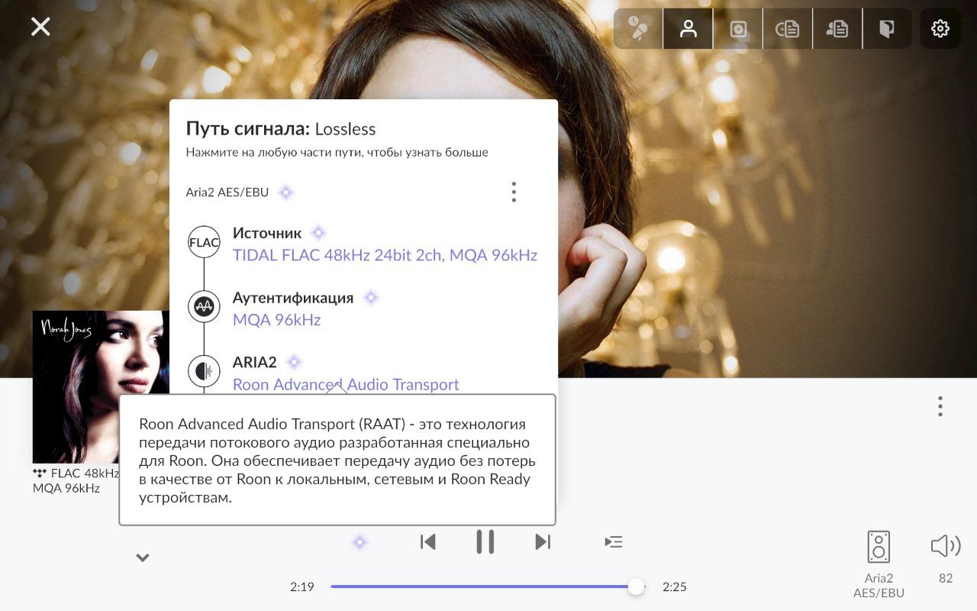Click the FLAC source circle icon
977x611 pixels.
tap(204, 242)
